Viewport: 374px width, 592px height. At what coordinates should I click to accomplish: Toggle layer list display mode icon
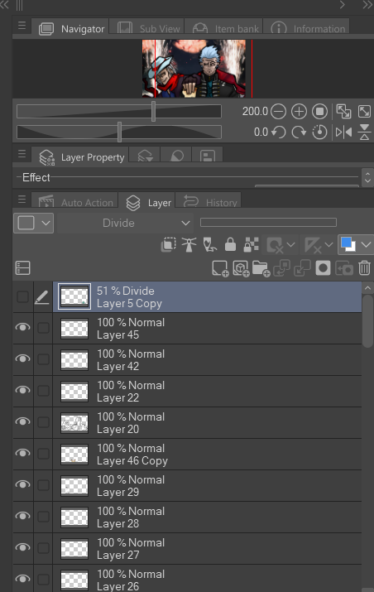pyautogui.click(x=22, y=268)
